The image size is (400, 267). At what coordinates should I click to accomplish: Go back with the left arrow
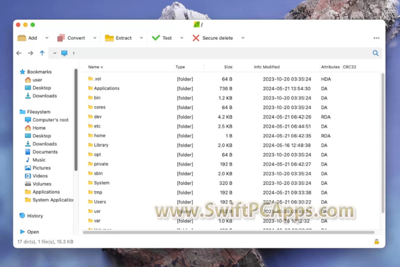(19, 53)
